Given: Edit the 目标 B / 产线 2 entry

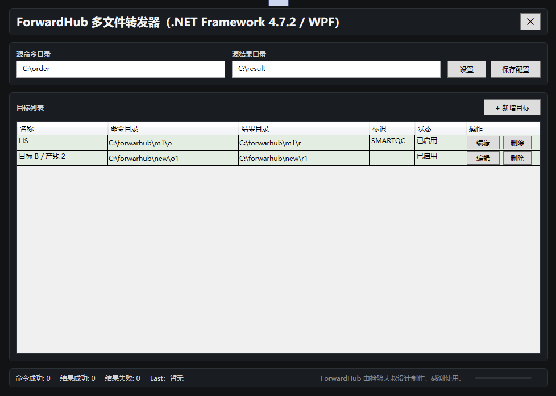Looking at the screenshot, I should (x=483, y=157).
